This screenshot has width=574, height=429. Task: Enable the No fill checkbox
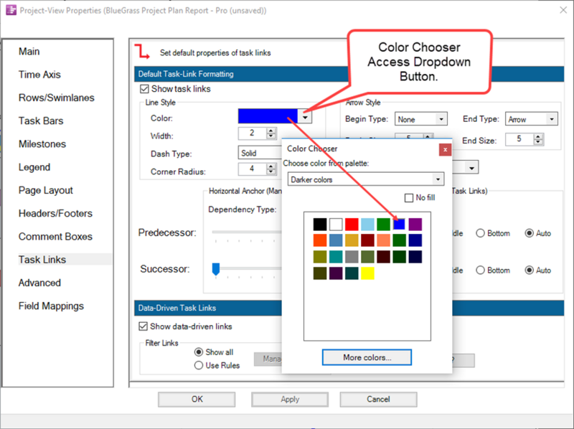point(408,198)
